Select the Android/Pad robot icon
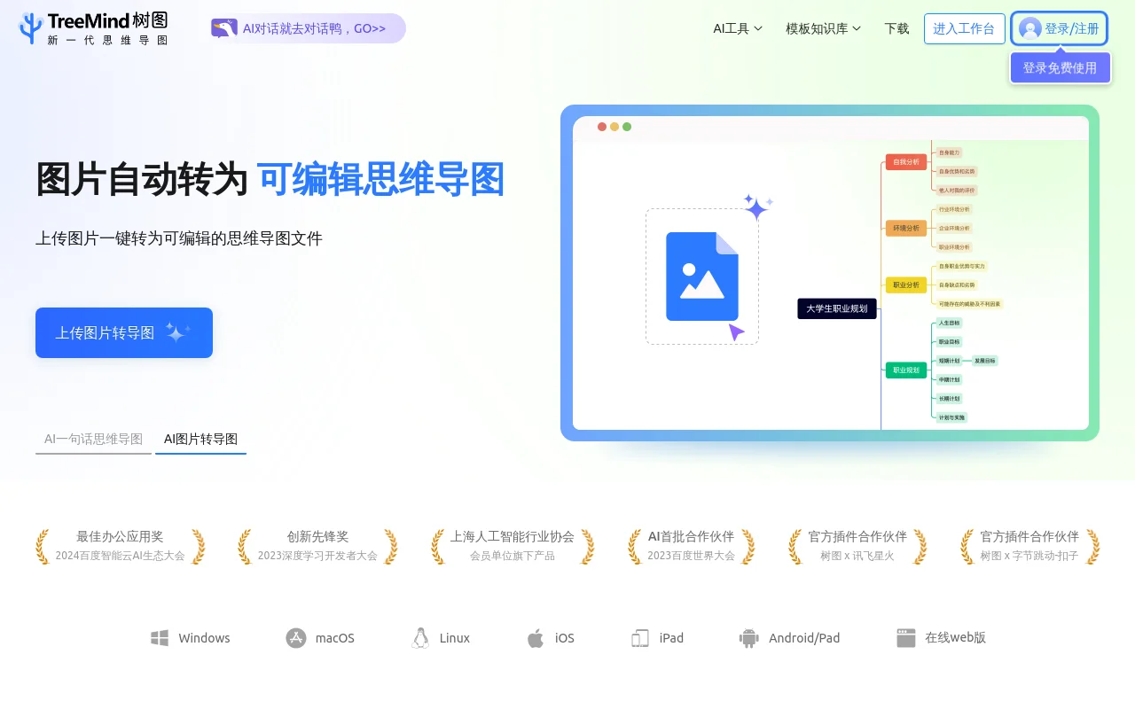Viewport: 1135px width, 709px height. 748,637
